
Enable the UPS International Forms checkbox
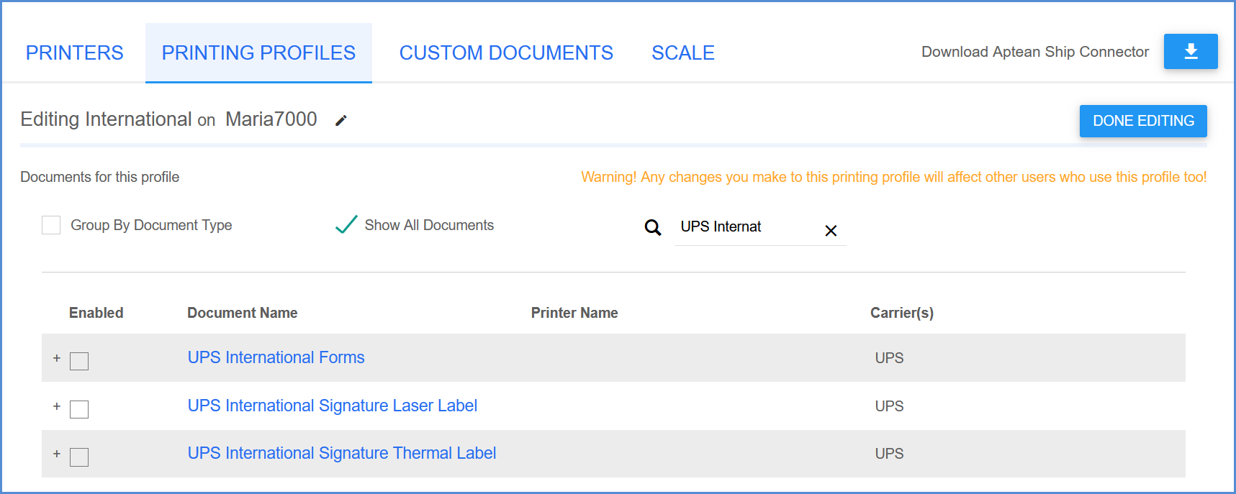tap(79, 362)
